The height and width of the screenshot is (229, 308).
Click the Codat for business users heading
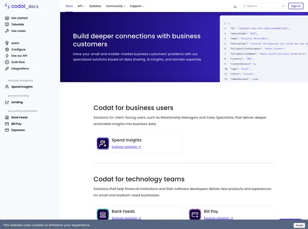pyautogui.click(x=133, y=108)
